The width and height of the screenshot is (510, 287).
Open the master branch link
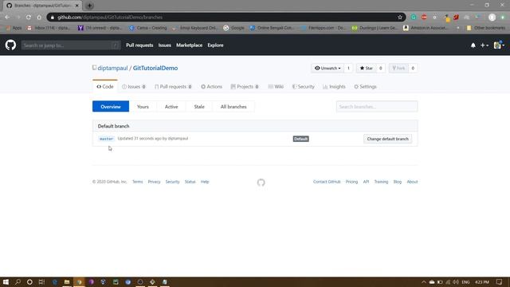point(106,139)
